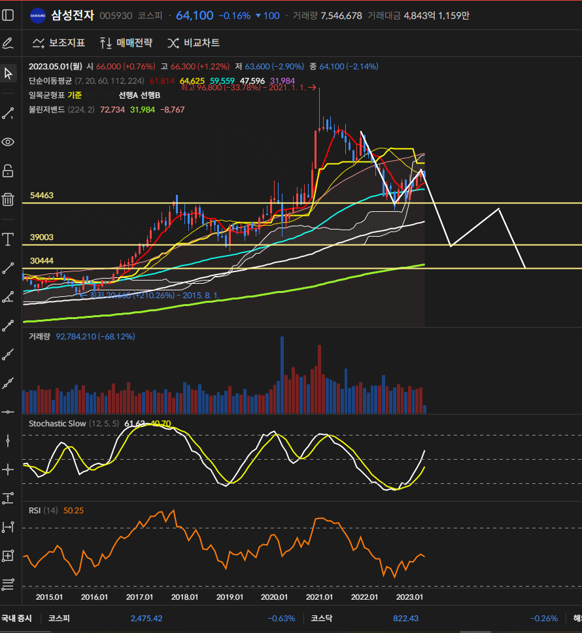The image size is (582, 633).
Task: Click the RSI indicator label
Action: (35, 510)
